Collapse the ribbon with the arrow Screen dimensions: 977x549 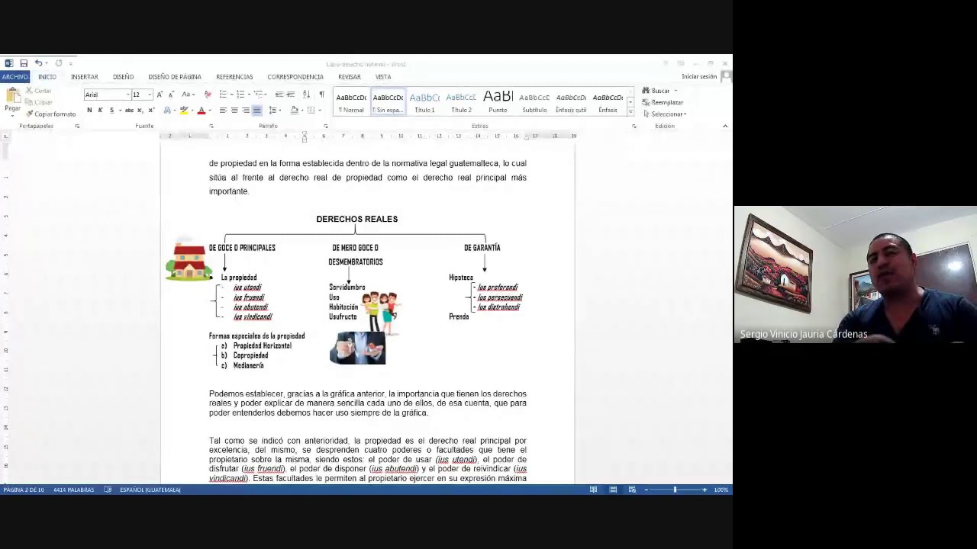tap(725, 126)
